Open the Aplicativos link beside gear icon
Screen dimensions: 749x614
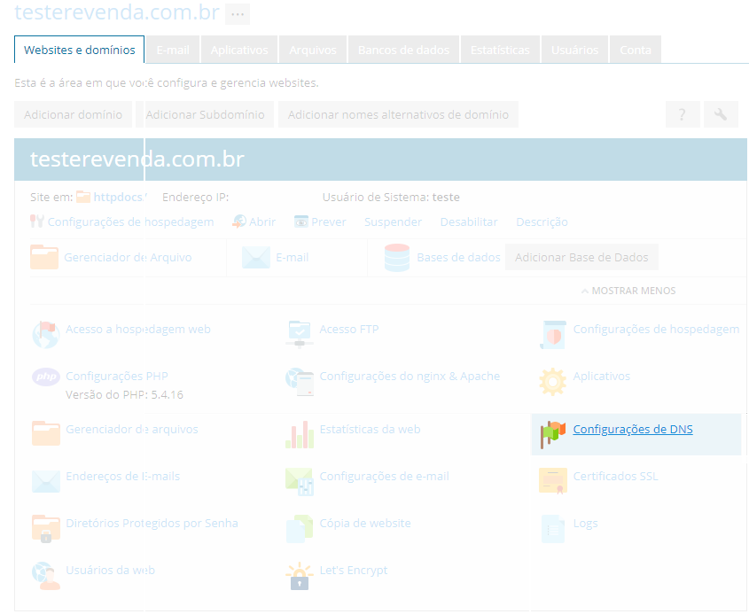coord(602,376)
